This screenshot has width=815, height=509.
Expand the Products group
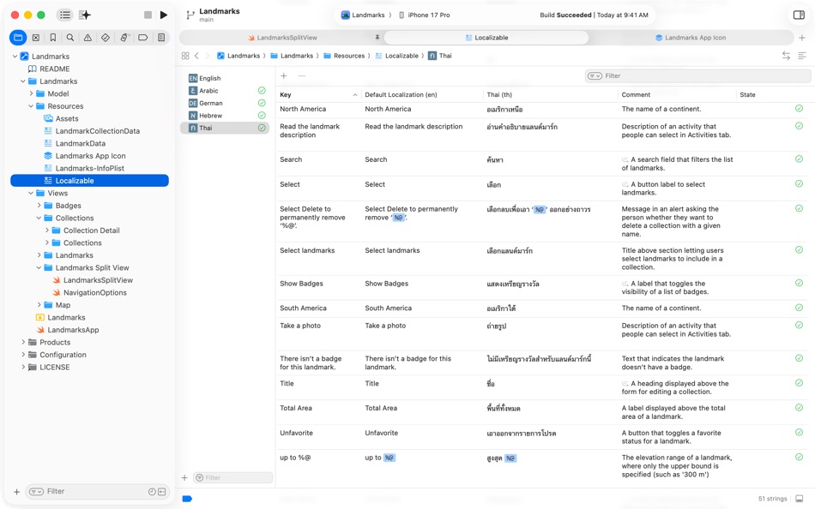tap(22, 342)
